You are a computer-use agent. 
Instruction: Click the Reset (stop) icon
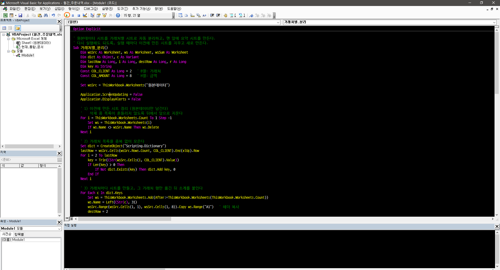click(79, 15)
